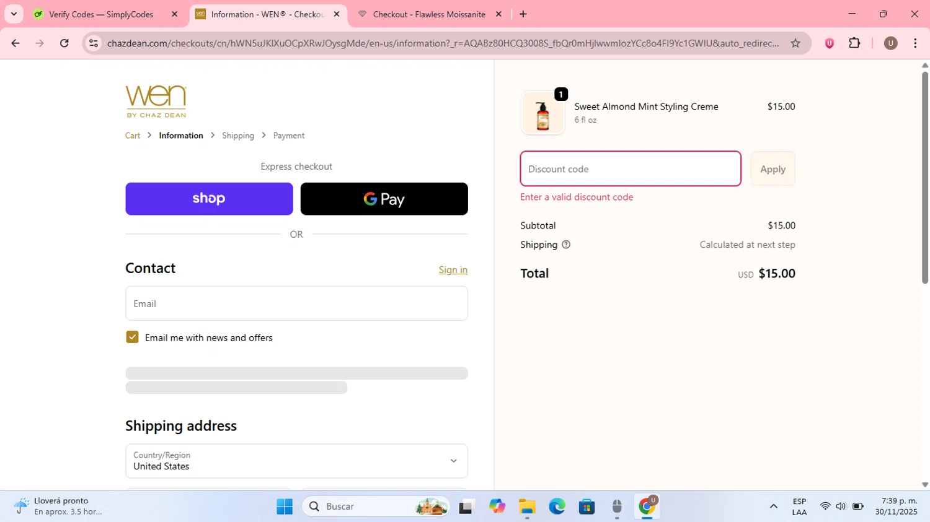This screenshot has width=930, height=522.
Task: Click the Sign in link
Action: click(x=453, y=270)
